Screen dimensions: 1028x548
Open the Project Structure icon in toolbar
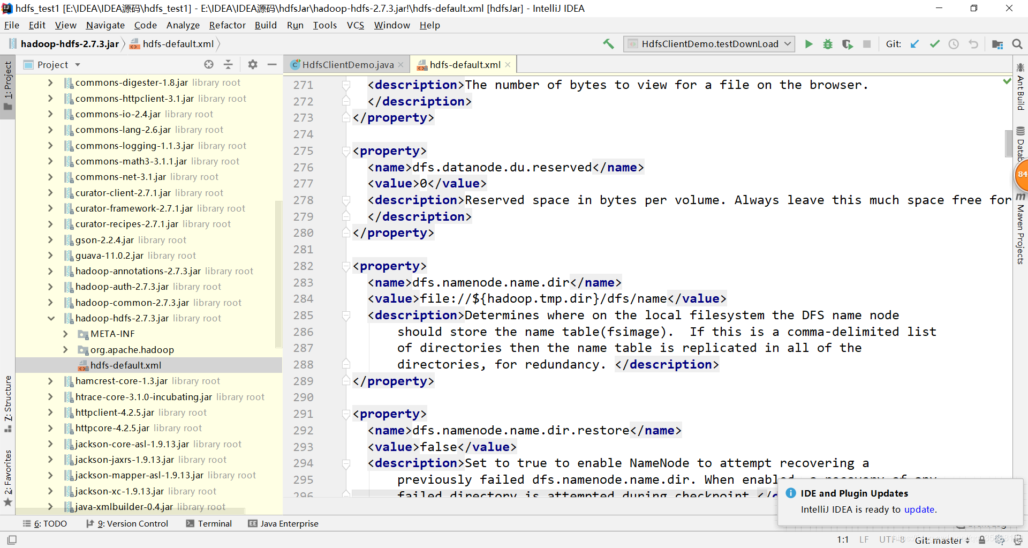coord(997,44)
